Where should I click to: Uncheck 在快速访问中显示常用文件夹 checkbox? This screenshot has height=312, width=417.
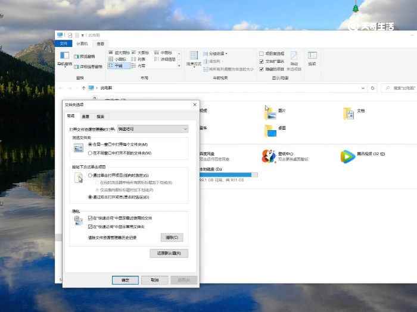click(91, 227)
